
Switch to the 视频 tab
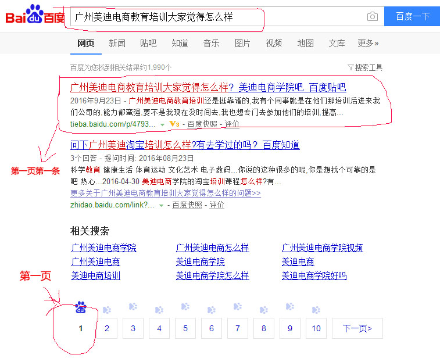pyautogui.click(x=274, y=43)
